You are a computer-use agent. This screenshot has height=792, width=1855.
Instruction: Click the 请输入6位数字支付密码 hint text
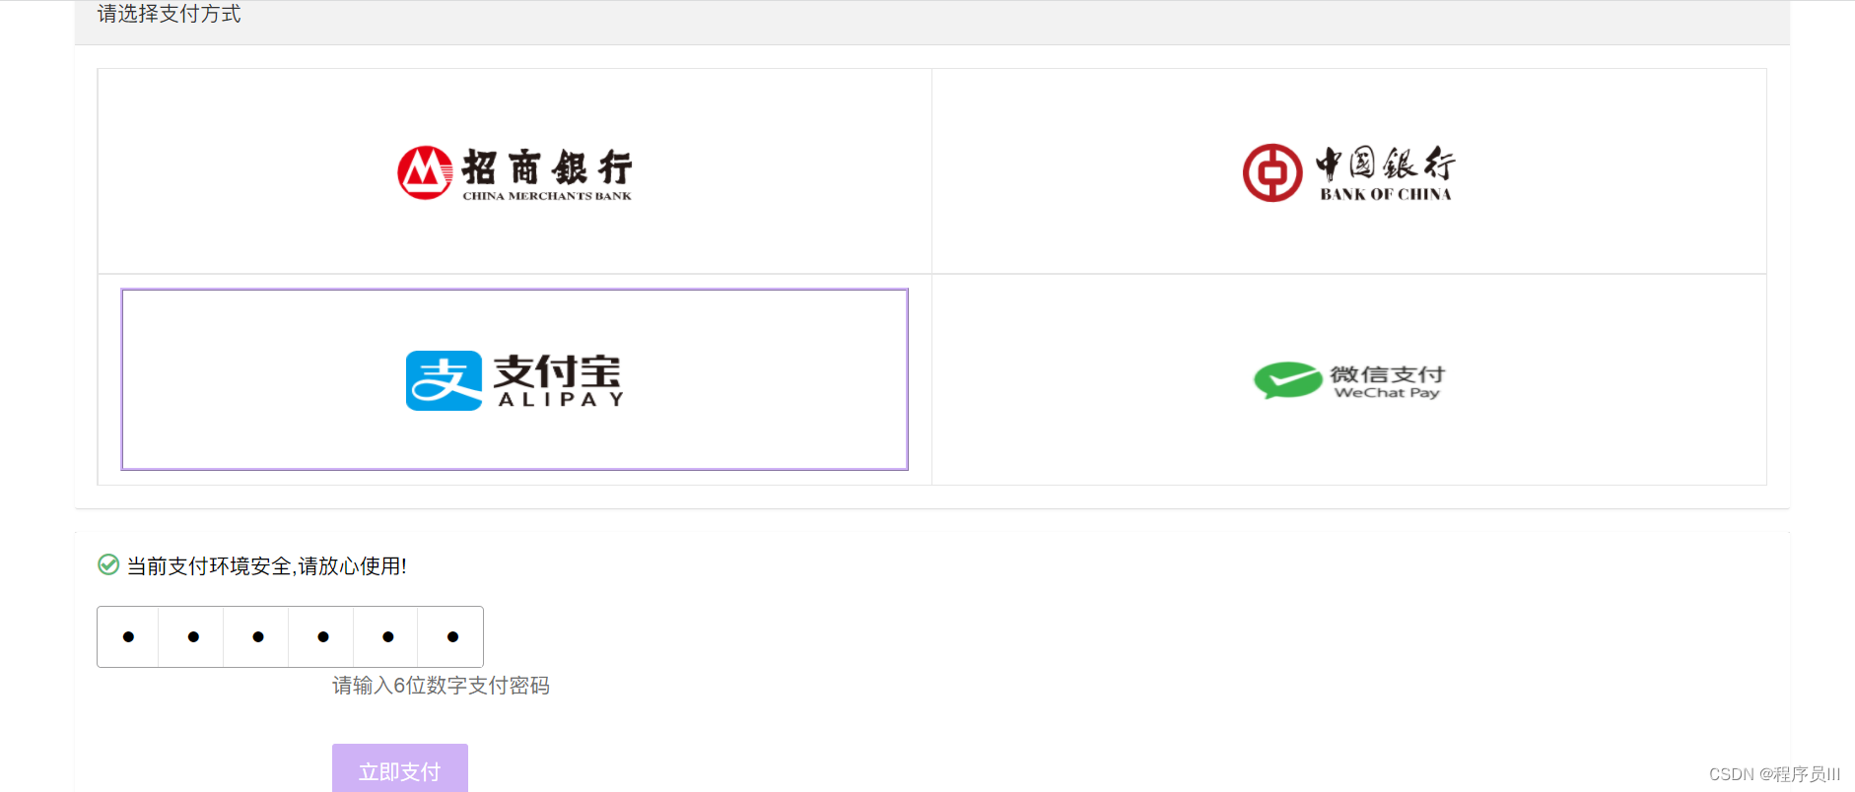coord(442,685)
